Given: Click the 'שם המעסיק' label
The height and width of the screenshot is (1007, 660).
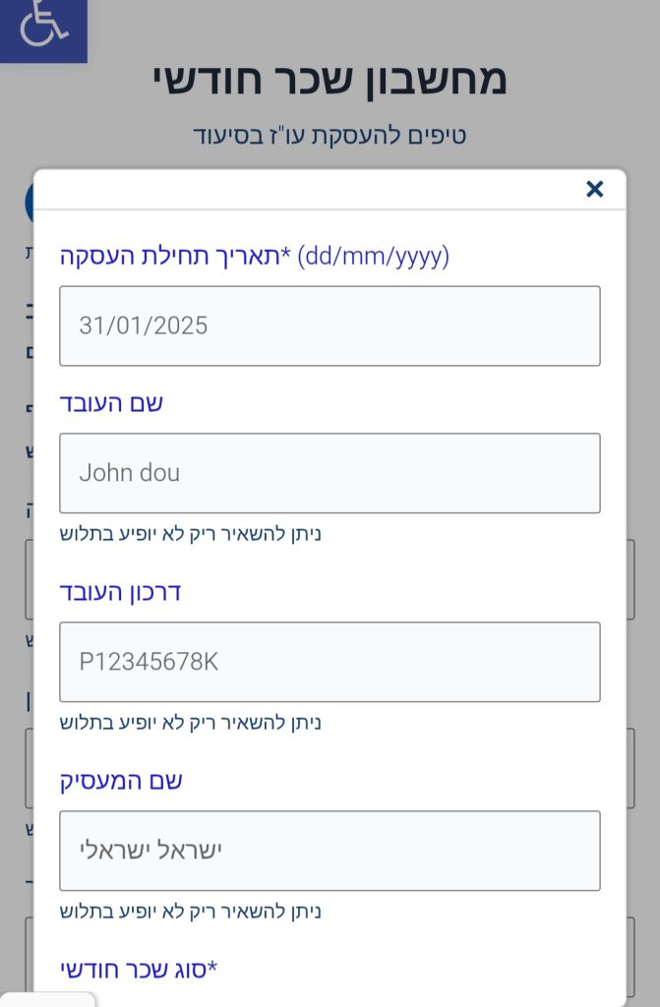Looking at the screenshot, I should click(121, 781).
